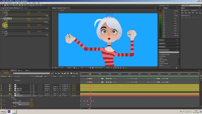Click the snapshot camera icon in viewer
This screenshot has width=202, height=114.
74,68
